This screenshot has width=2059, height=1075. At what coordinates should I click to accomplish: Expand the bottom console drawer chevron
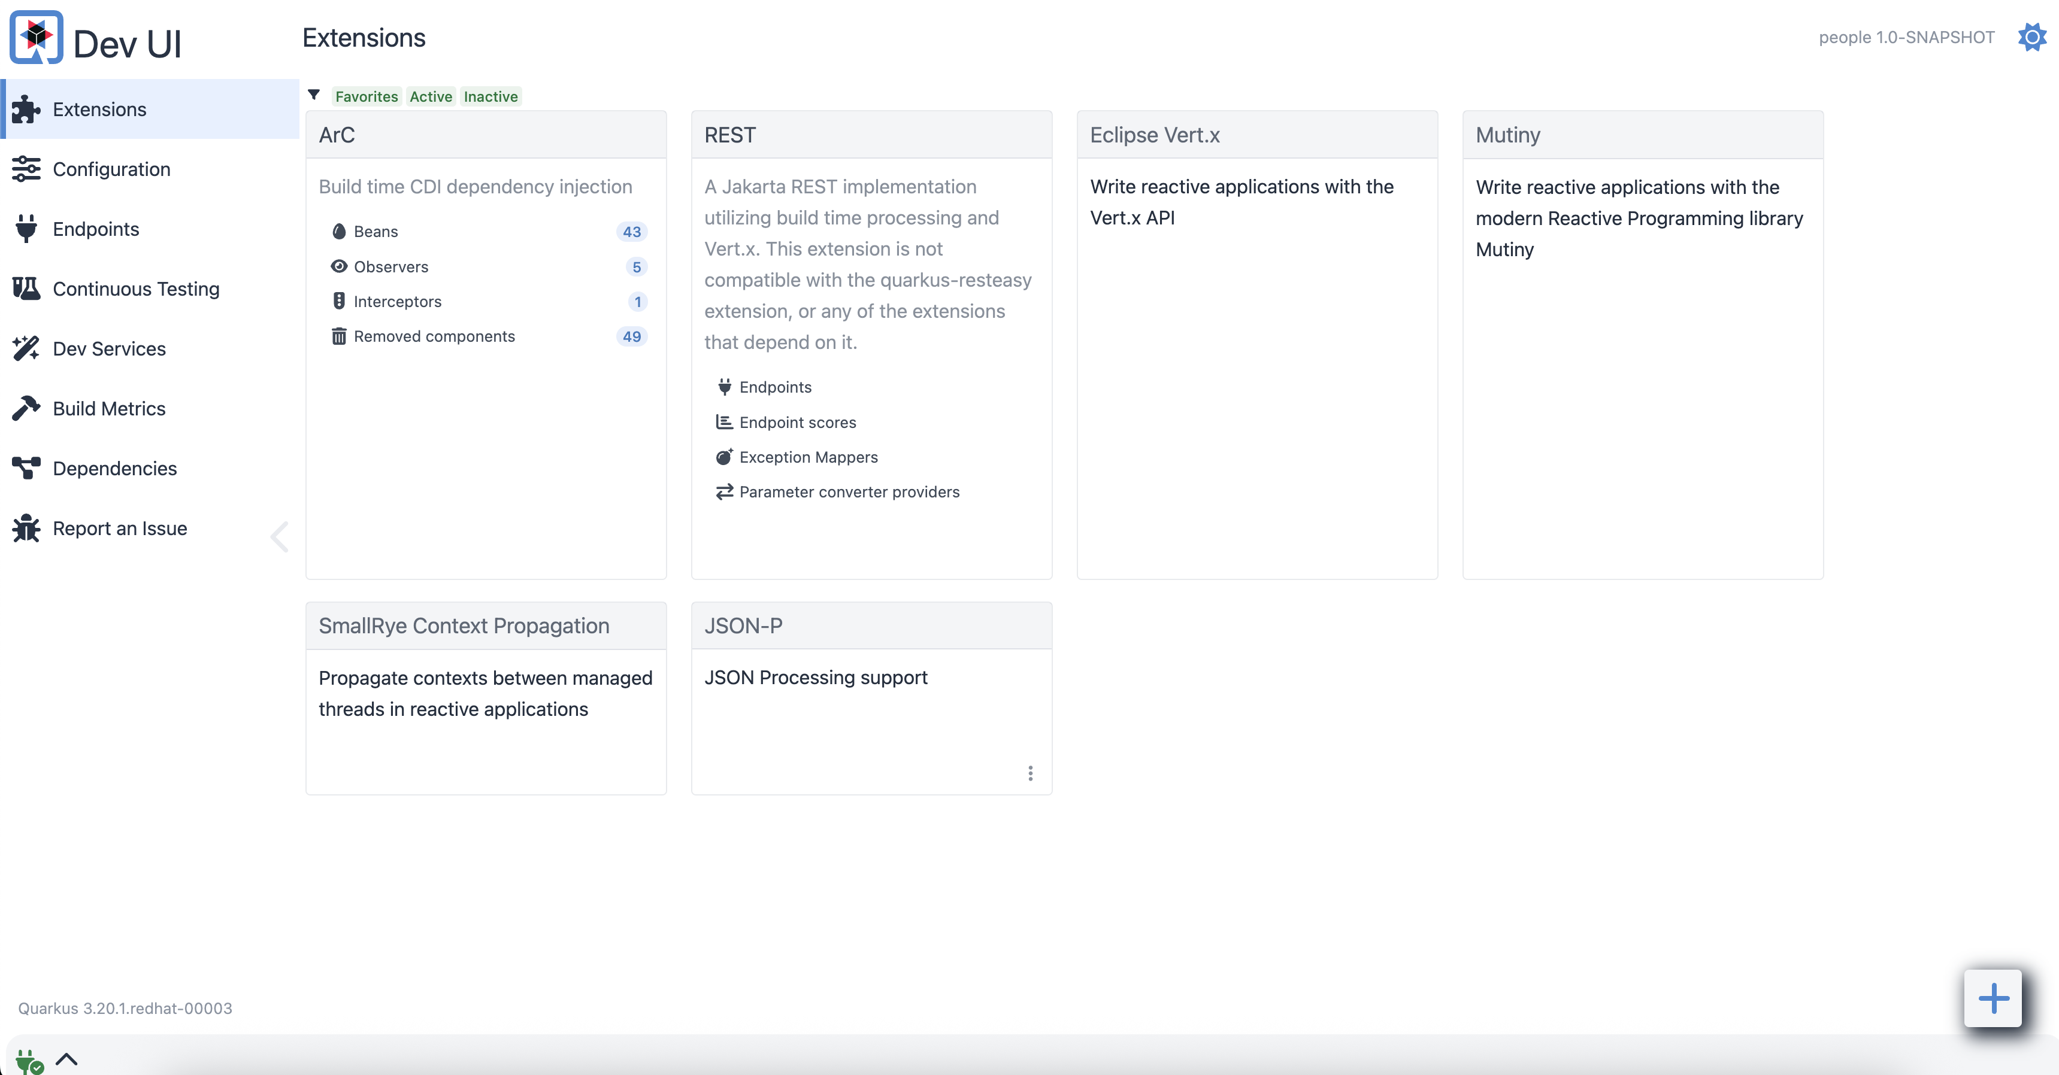click(66, 1060)
